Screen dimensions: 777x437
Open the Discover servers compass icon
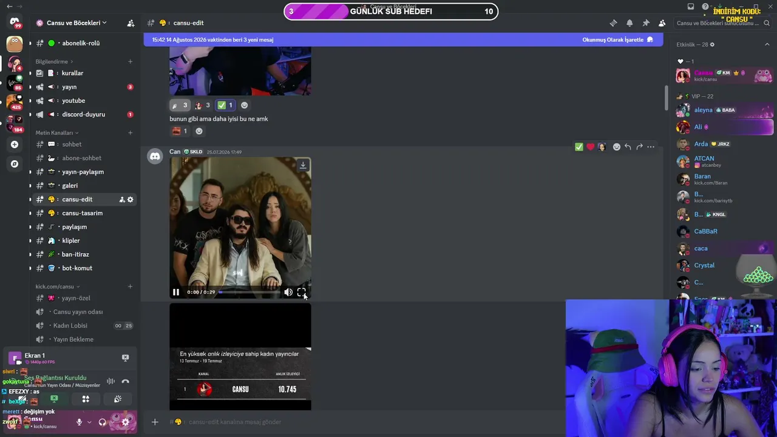coord(15,164)
